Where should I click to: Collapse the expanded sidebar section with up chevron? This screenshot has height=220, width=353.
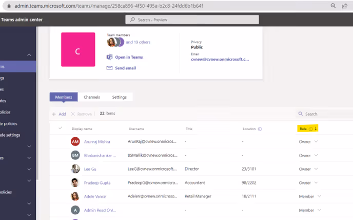coord(29,55)
